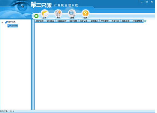157x113 pixels.
Task: Switch to the 文件管理 tab
Action: tap(105, 21)
